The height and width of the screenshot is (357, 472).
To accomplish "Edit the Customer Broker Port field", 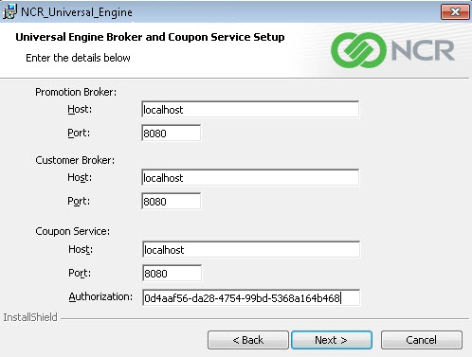I will [171, 202].
